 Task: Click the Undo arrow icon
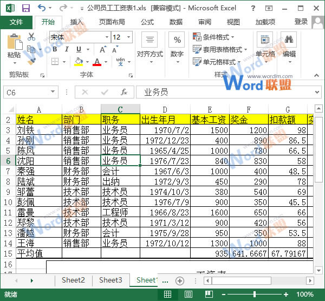(x=42, y=8)
